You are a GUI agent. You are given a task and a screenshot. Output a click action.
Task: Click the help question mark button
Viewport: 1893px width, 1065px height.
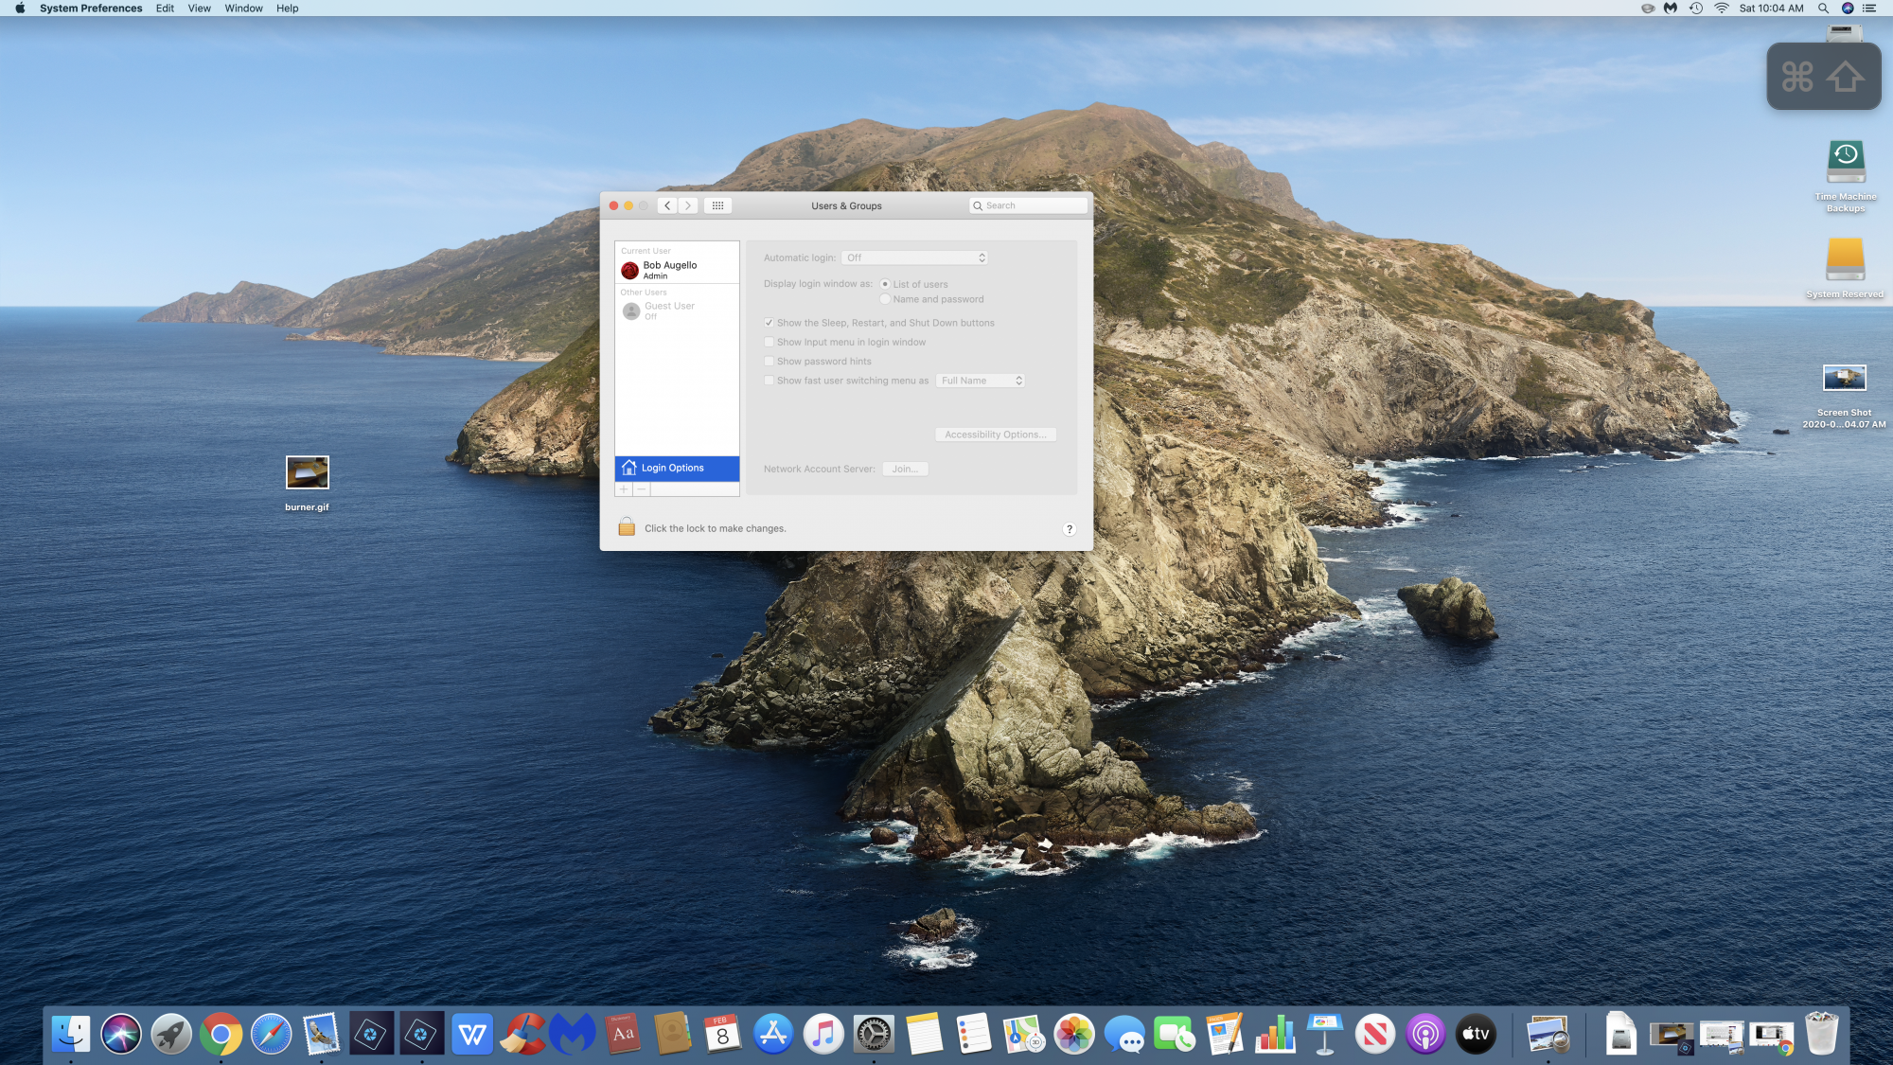tap(1070, 529)
